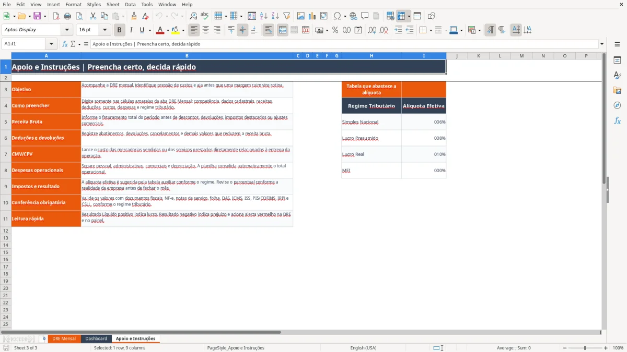The width and height of the screenshot is (627, 352).
Task: Apply the yellow background color swatch
Action: (x=176, y=30)
